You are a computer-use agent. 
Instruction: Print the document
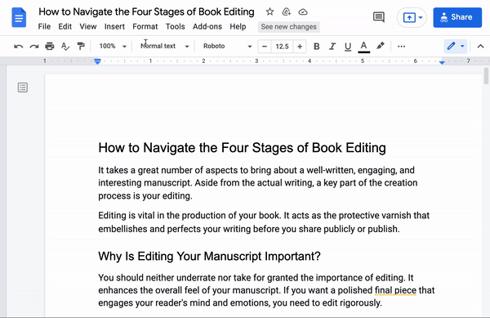(x=49, y=47)
